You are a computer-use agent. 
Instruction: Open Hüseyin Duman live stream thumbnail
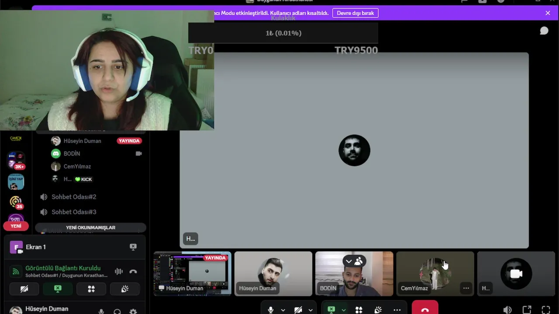pos(193,273)
